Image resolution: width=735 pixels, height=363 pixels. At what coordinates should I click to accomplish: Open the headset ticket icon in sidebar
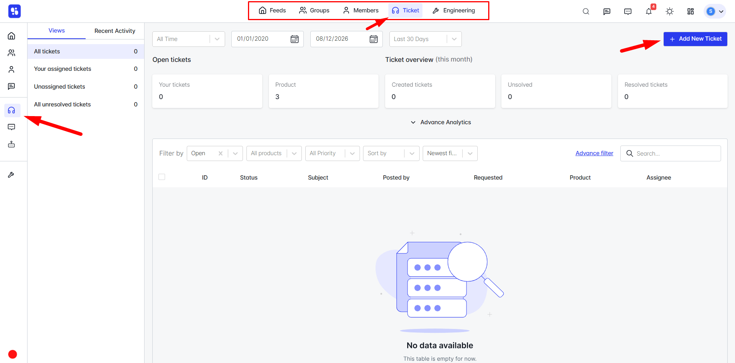[12, 110]
